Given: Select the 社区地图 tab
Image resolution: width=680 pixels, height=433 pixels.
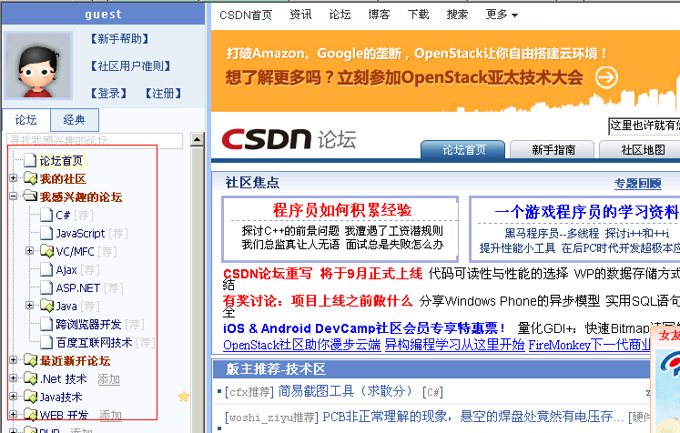Looking at the screenshot, I should click(642, 149).
